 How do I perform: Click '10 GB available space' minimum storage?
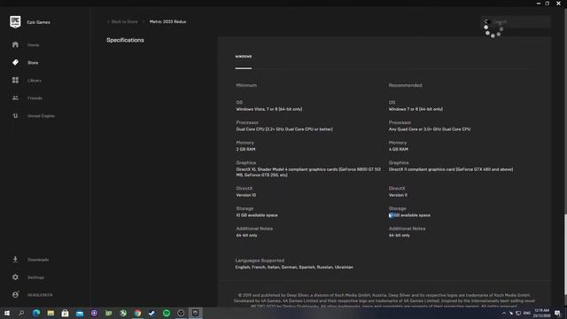[x=257, y=215]
